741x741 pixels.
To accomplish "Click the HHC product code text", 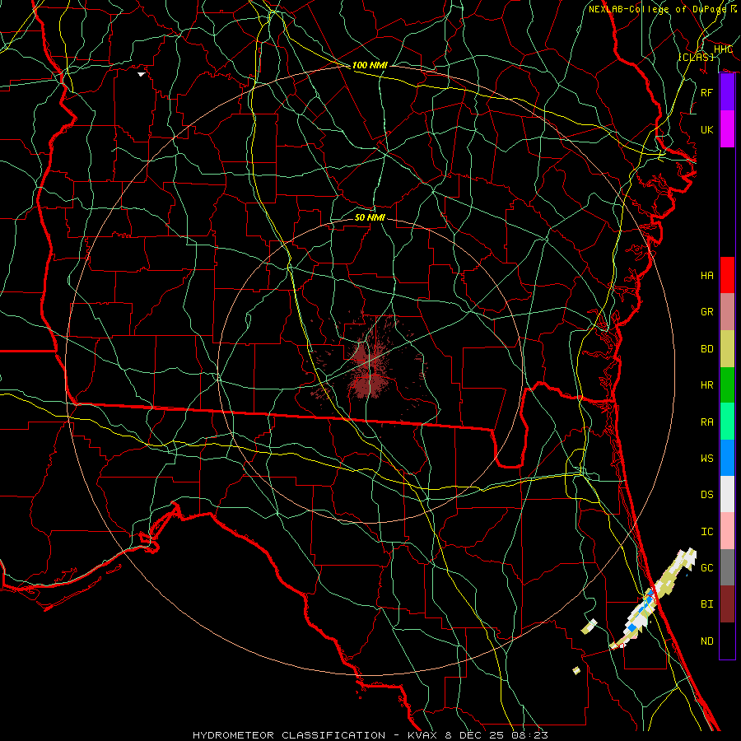I will (x=723, y=49).
